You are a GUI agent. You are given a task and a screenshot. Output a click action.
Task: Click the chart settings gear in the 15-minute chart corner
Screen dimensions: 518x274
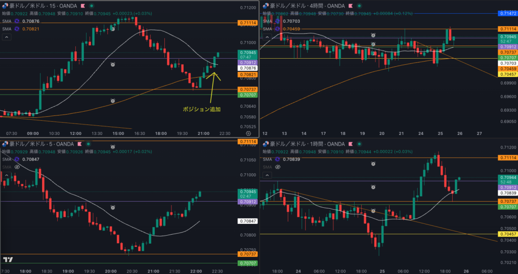click(248, 133)
